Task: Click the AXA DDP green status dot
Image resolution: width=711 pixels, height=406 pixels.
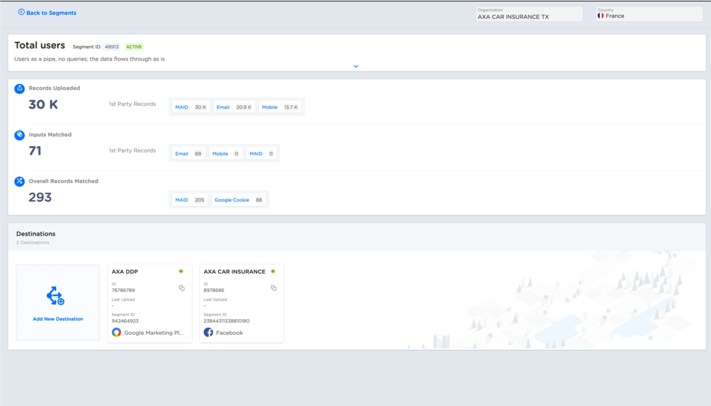Action: click(x=181, y=272)
